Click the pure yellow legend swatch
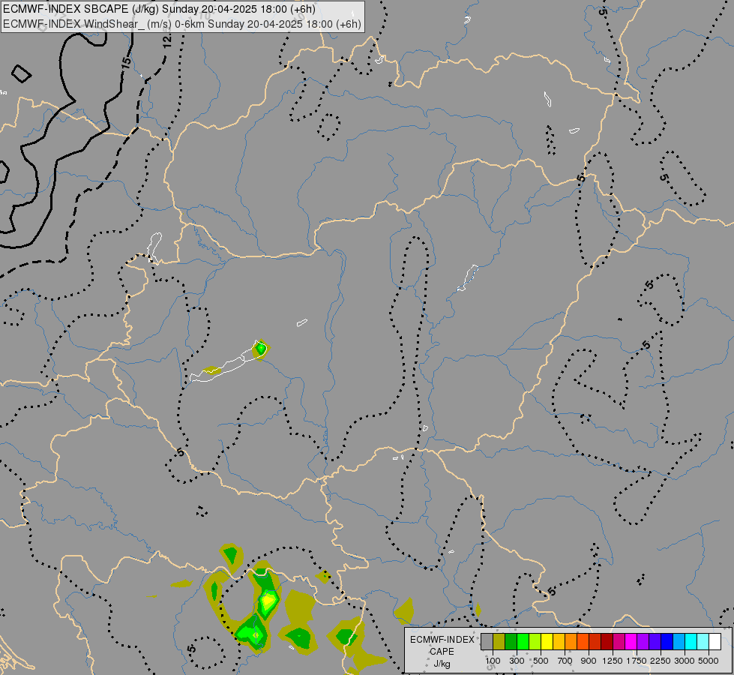 pyautogui.click(x=547, y=641)
